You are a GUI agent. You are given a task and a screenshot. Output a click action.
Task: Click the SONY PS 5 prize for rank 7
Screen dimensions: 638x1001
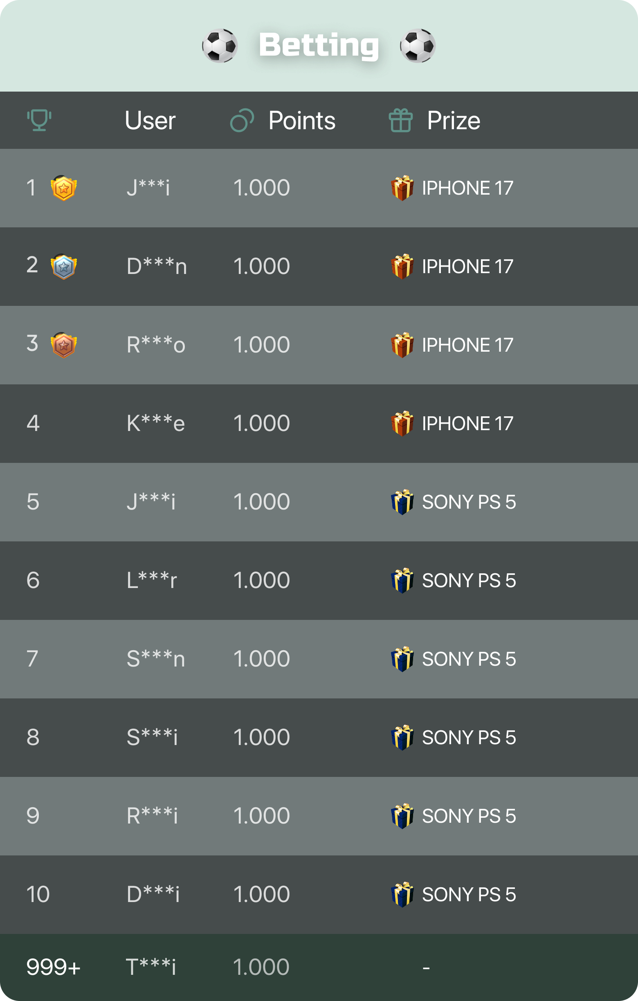pyautogui.click(x=469, y=659)
